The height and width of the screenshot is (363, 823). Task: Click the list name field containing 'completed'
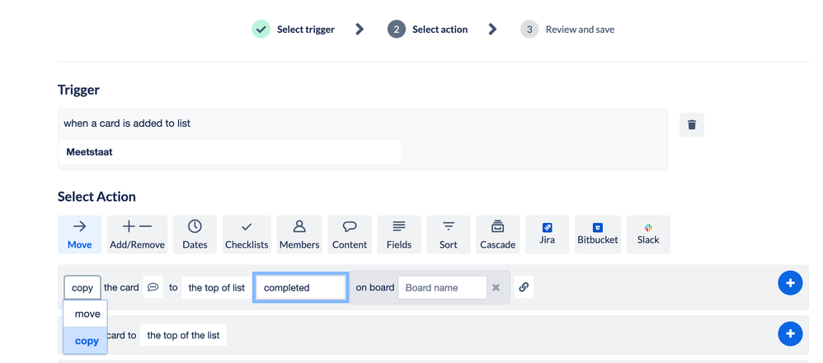click(x=301, y=287)
